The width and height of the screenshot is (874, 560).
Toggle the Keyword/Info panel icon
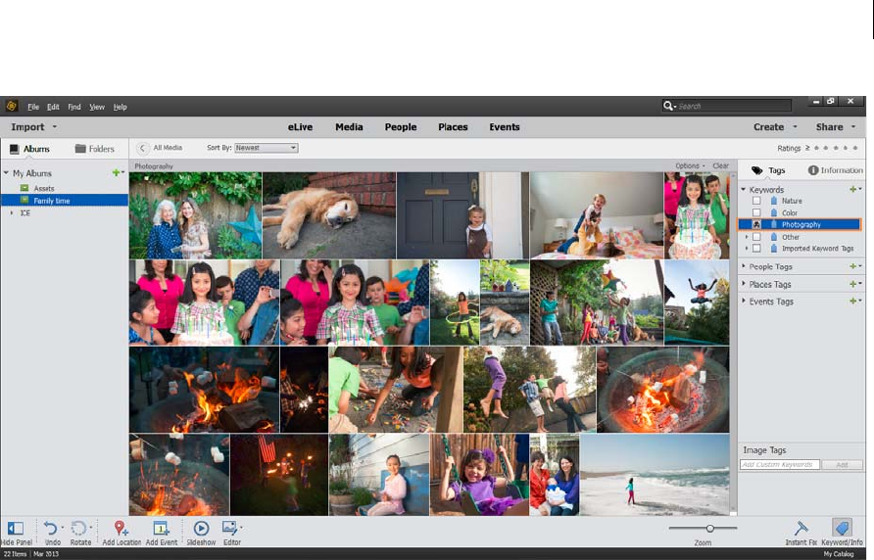842,527
